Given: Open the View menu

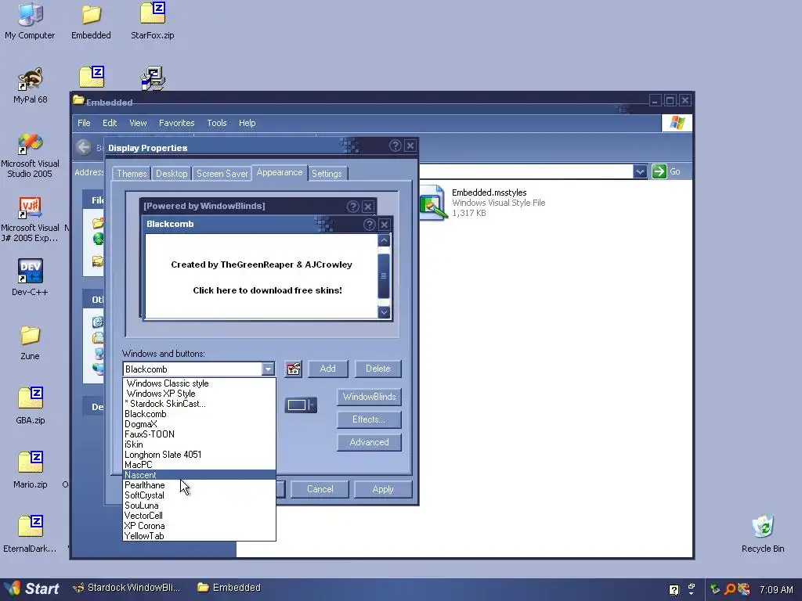Looking at the screenshot, I should coord(138,123).
